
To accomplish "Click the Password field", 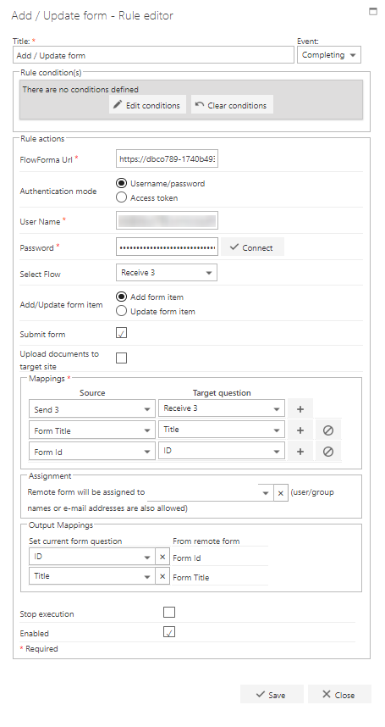I will [167, 247].
